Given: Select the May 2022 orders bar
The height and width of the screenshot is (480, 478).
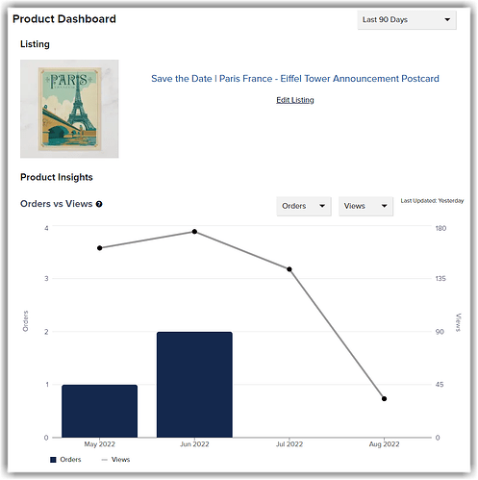Looking at the screenshot, I should click(x=100, y=411).
